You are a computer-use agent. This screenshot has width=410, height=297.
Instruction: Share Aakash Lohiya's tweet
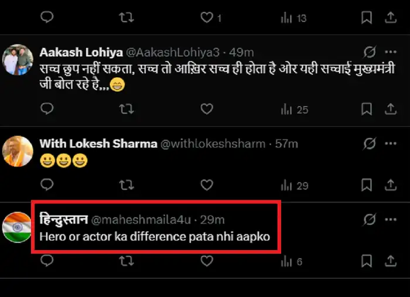(x=391, y=109)
